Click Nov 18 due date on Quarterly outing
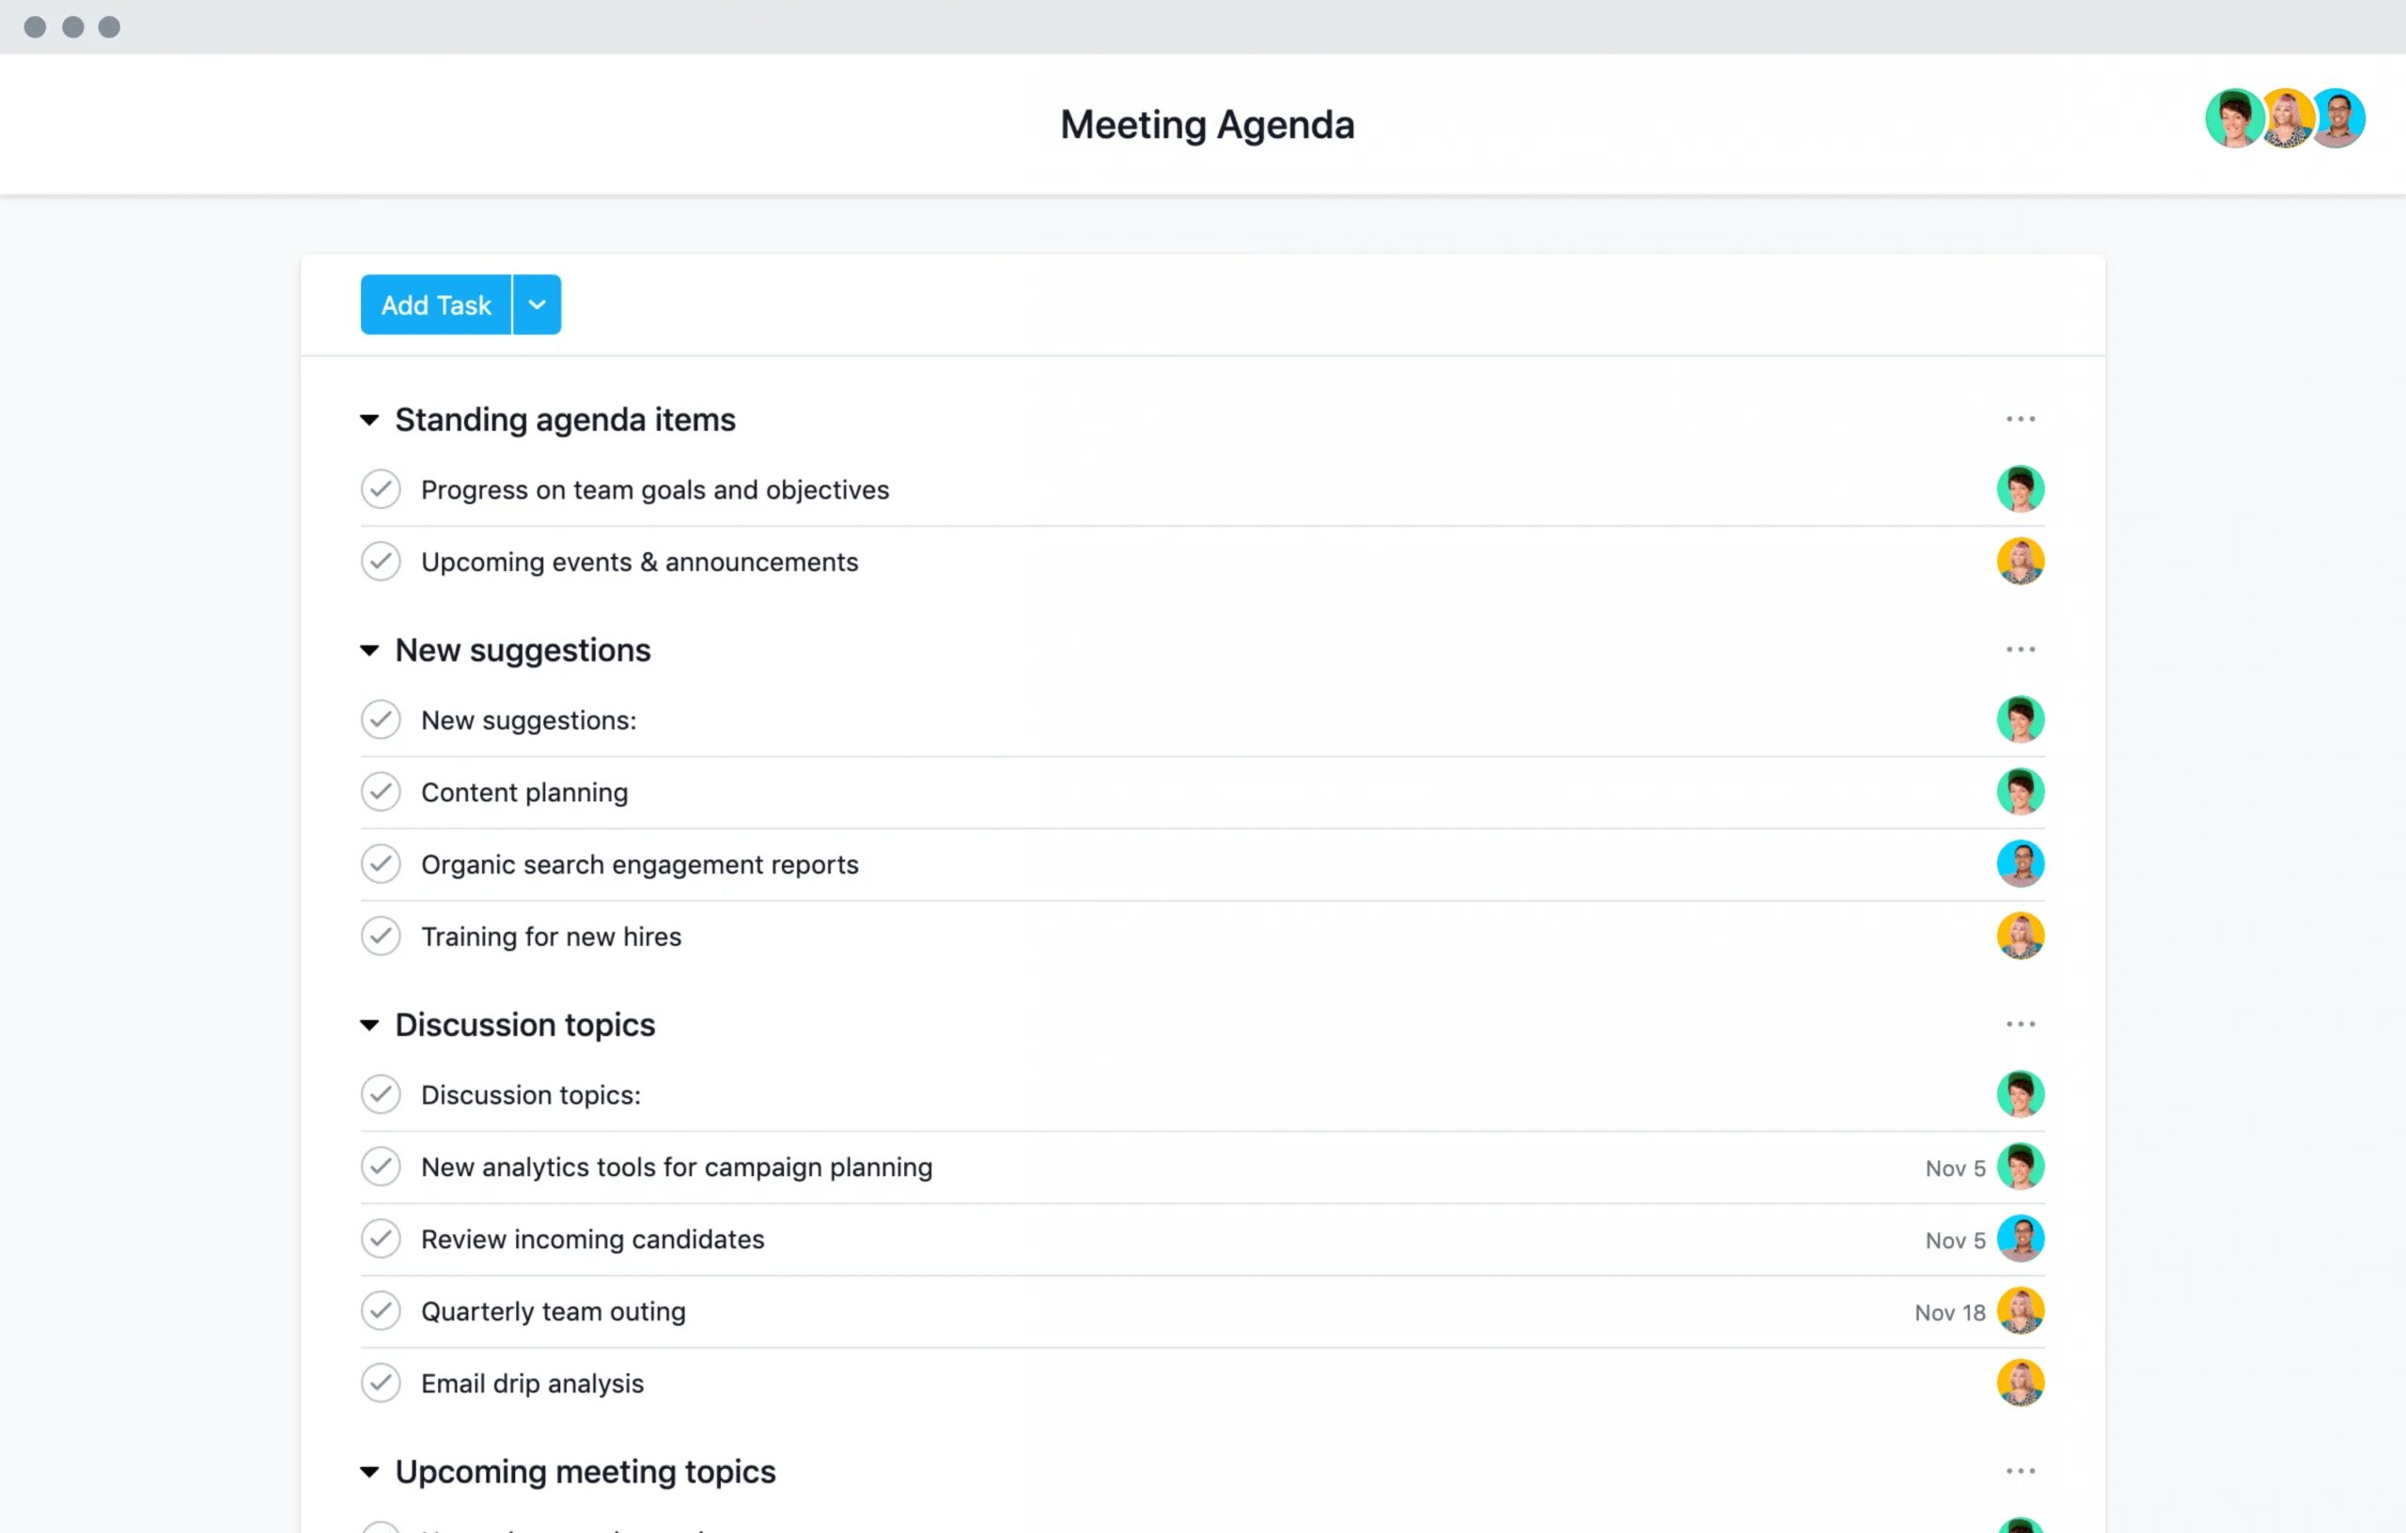This screenshot has height=1533, width=2406. tap(1948, 1313)
